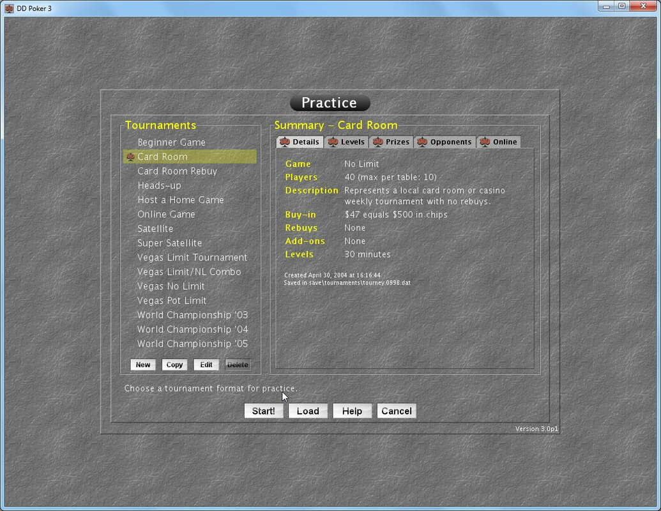661x511 pixels.
Task: Switch to the Online tab
Action: 499,142
